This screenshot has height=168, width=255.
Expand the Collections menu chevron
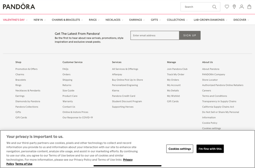tap(187, 20)
